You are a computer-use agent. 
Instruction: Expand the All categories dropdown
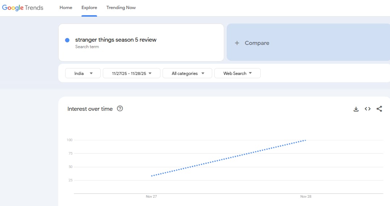[187, 73]
